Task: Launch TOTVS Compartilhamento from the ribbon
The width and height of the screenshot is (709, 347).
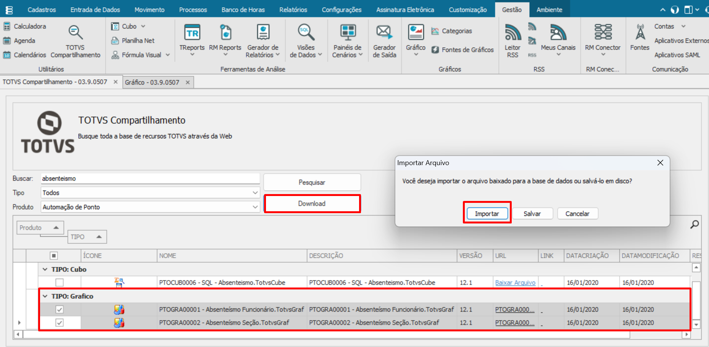Action: pyautogui.click(x=76, y=41)
